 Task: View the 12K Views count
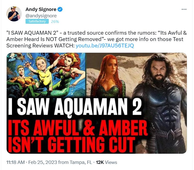(x=106, y=162)
